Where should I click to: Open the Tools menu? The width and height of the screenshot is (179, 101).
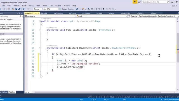[x=45, y=6]
